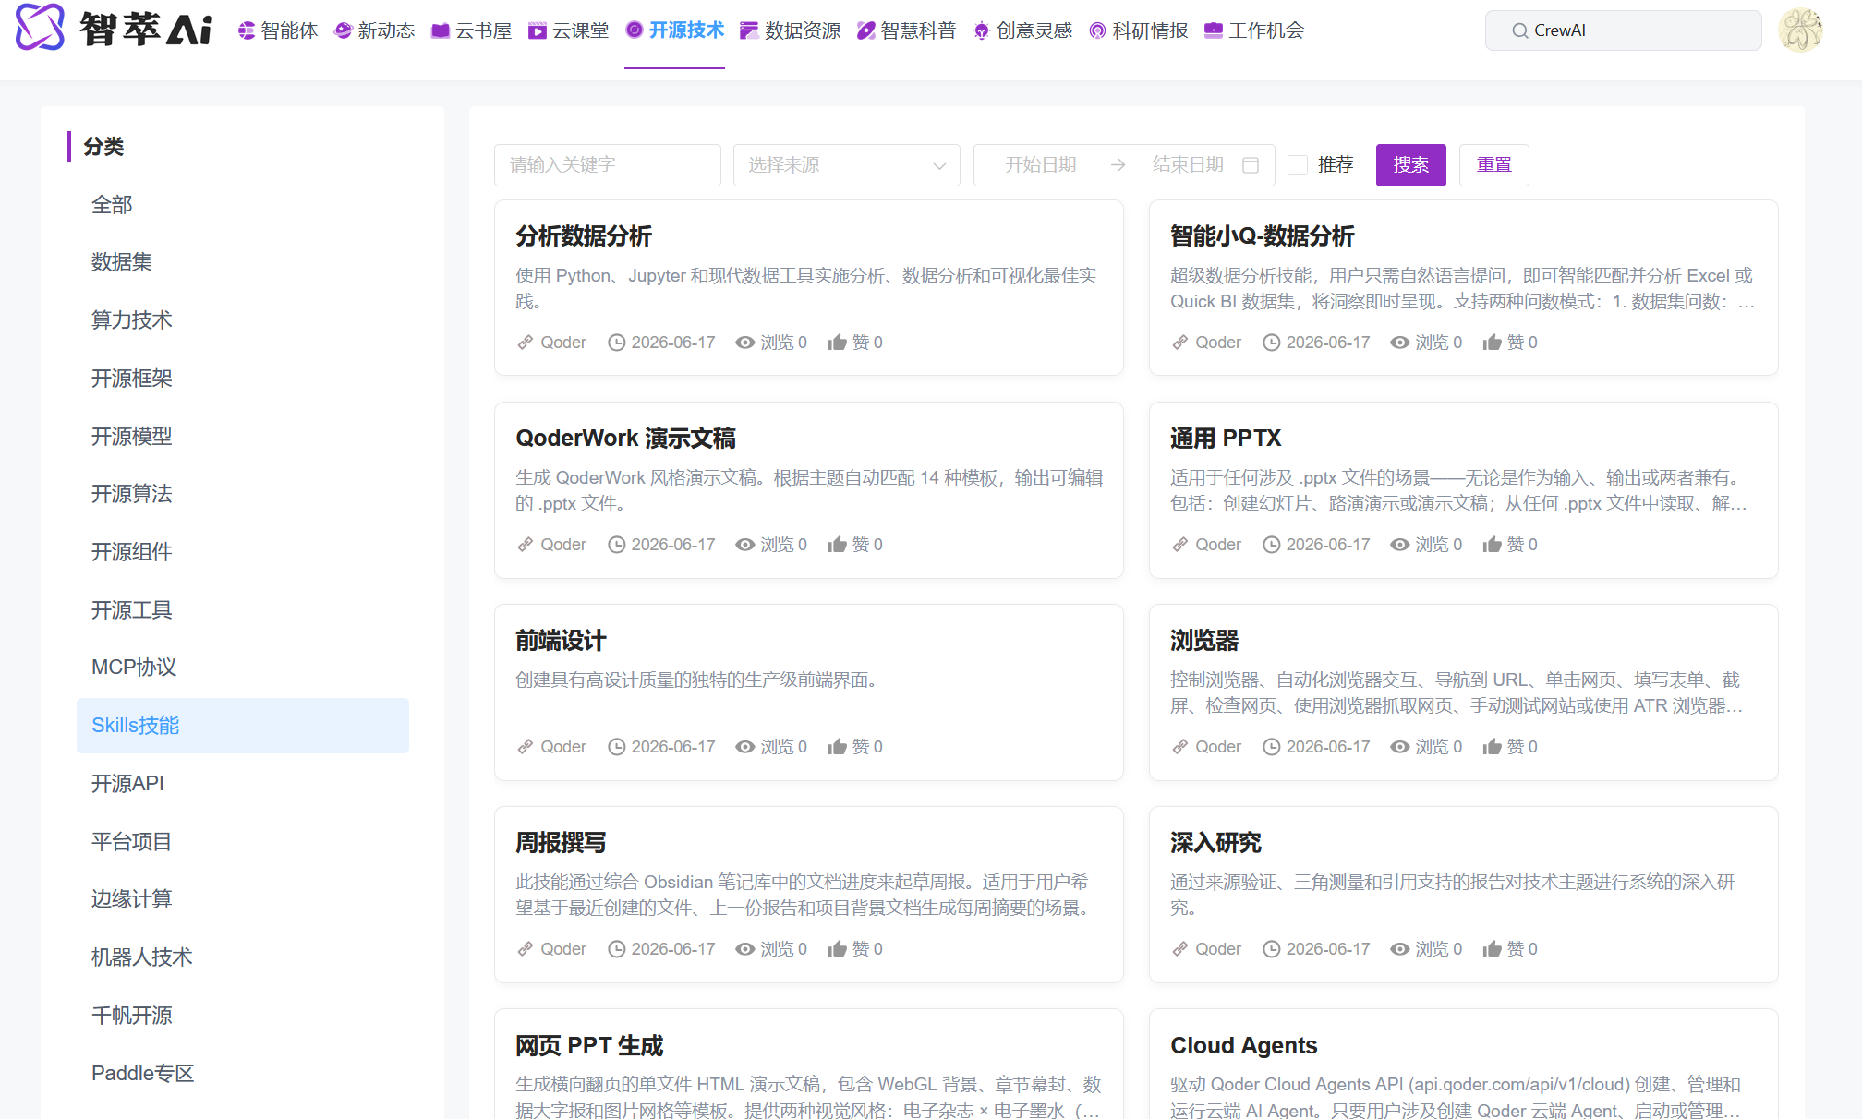Image resolution: width=1862 pixels, height=1119 pixels.
Task: Open the date picker calendar icon
Action: click(x=1251, y=165)
